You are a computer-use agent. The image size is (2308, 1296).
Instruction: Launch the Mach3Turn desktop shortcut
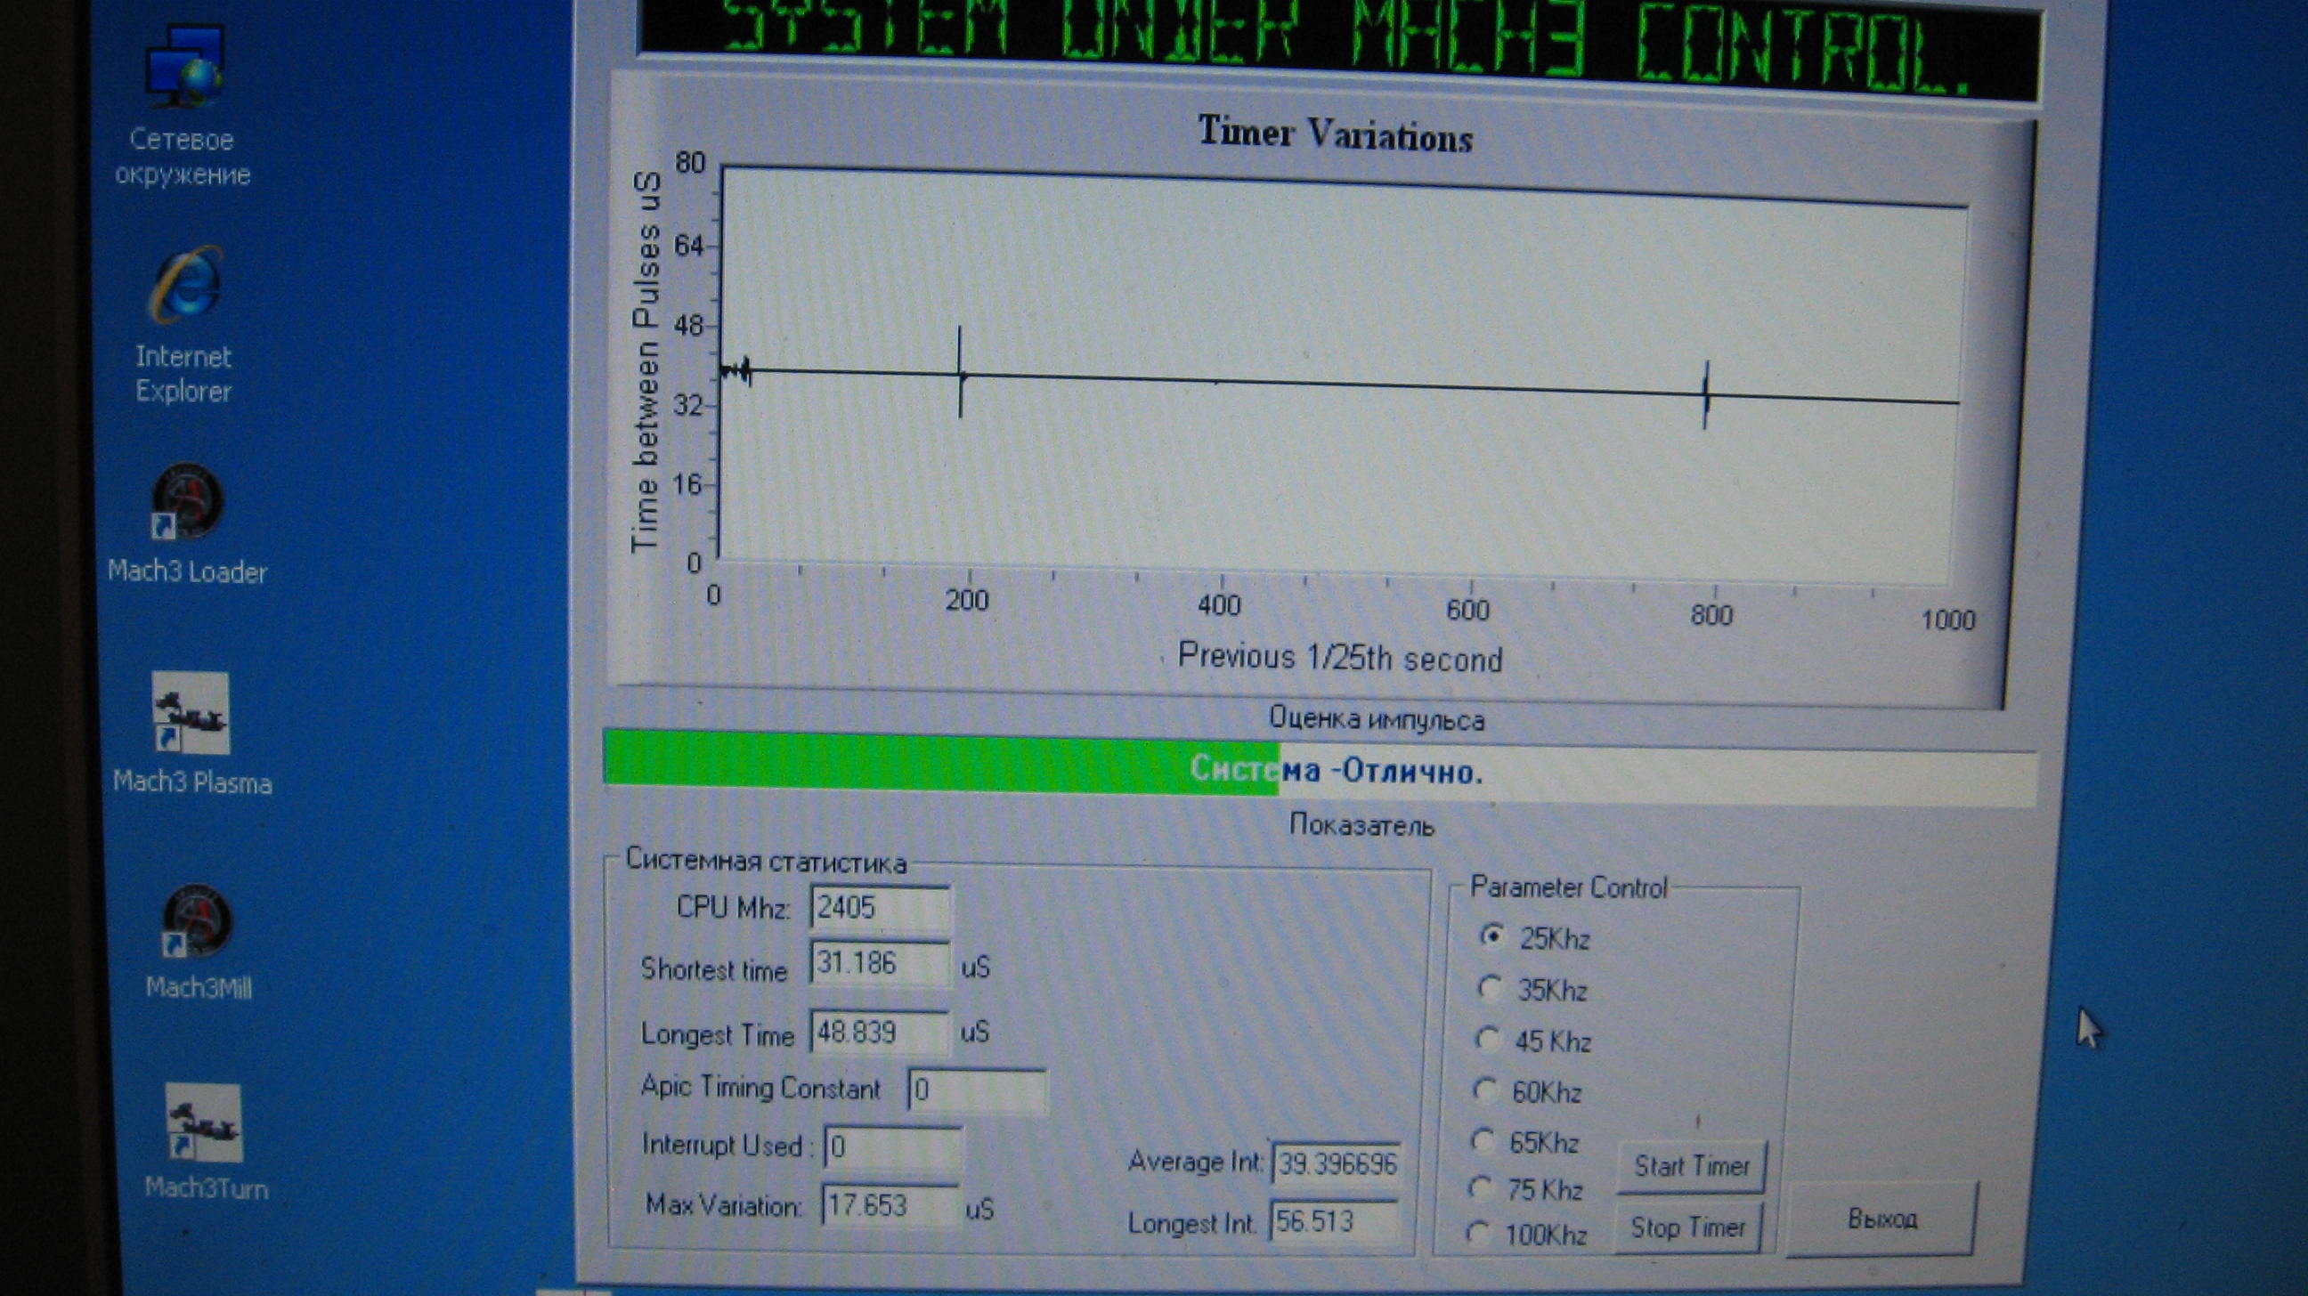click(203, 1124)
